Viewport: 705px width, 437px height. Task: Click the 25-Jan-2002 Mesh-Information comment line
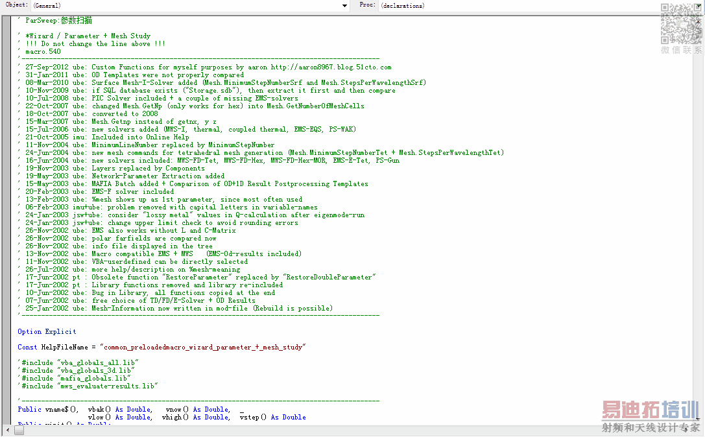point(175,309)
